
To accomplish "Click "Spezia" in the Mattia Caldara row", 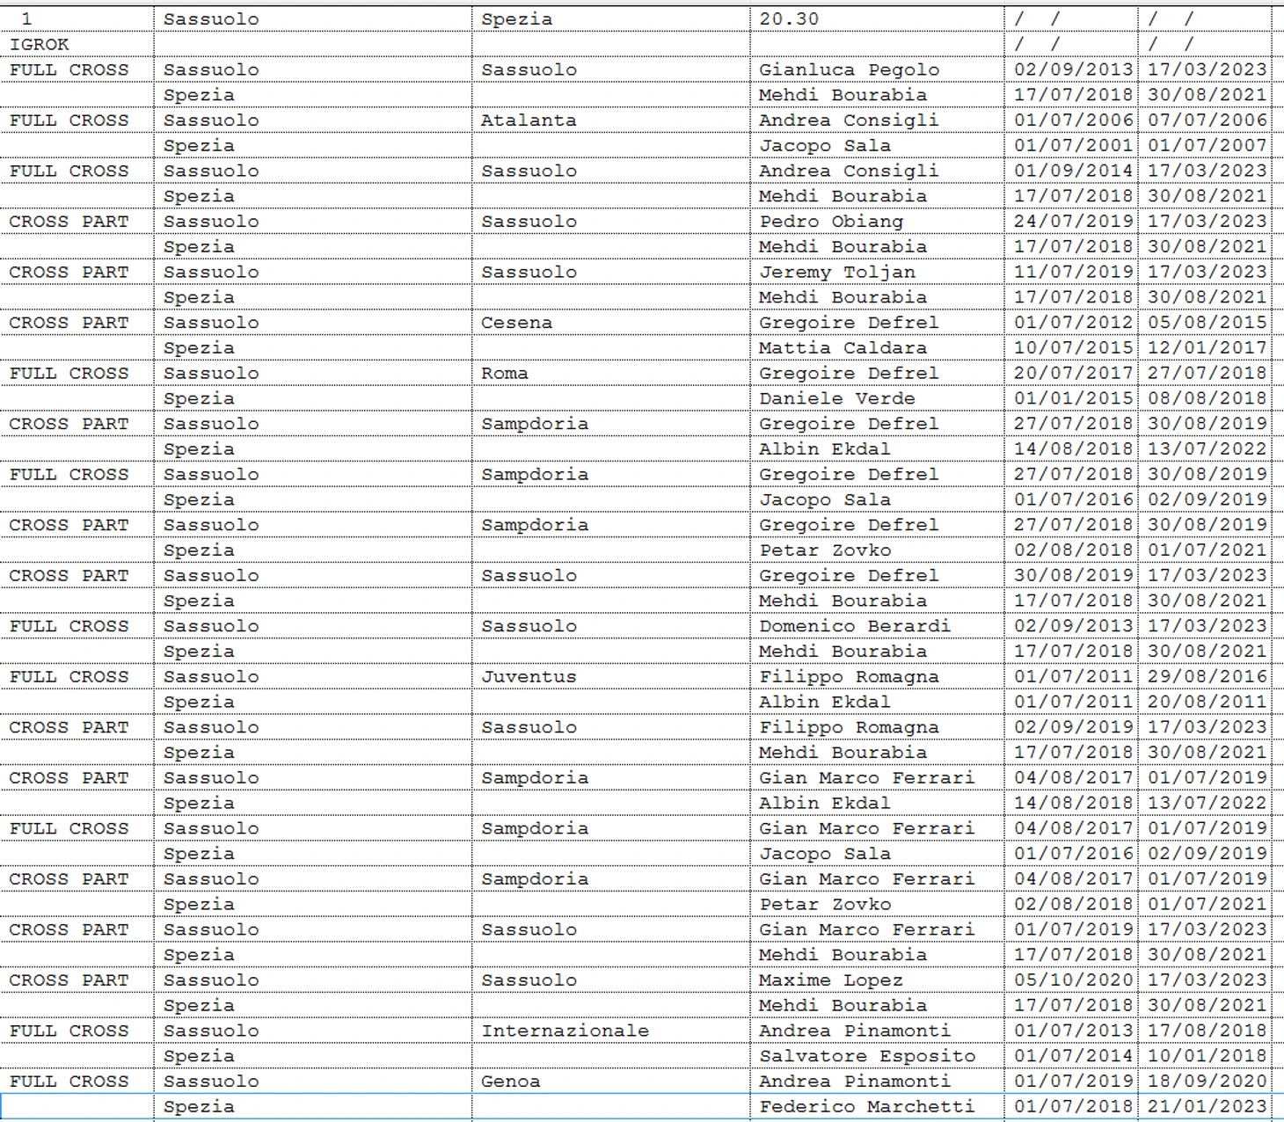I will coord(199,348).
